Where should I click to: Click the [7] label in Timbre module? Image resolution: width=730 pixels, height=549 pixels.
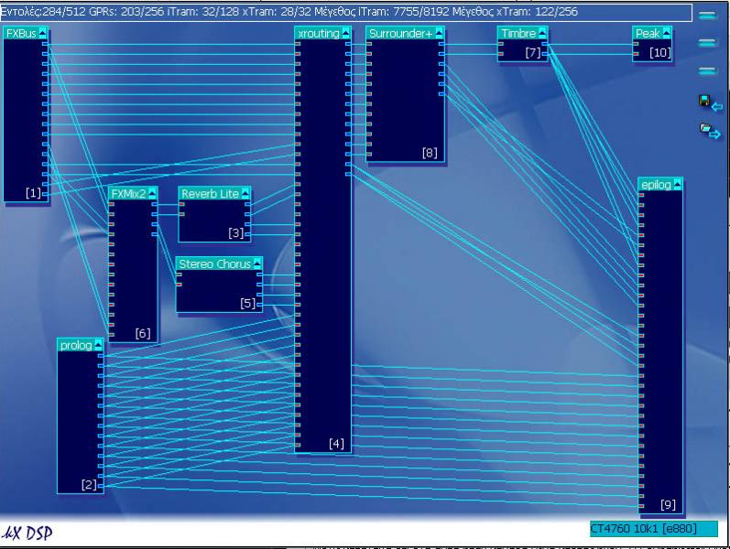533,52
